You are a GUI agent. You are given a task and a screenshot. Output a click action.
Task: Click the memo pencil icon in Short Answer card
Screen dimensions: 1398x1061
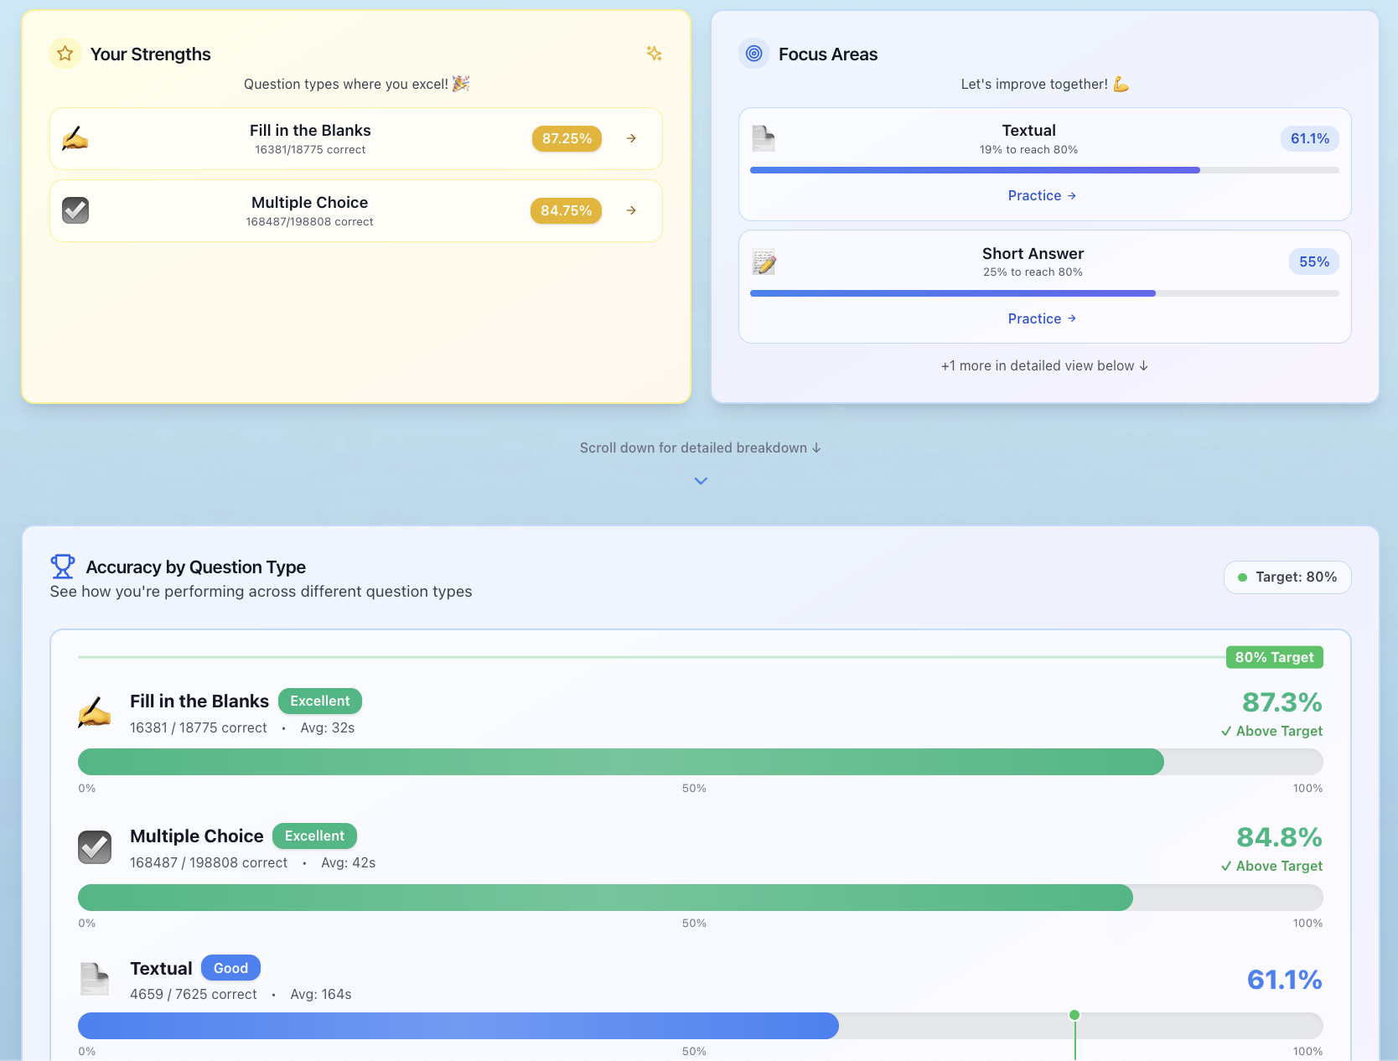tap(764, 261)
